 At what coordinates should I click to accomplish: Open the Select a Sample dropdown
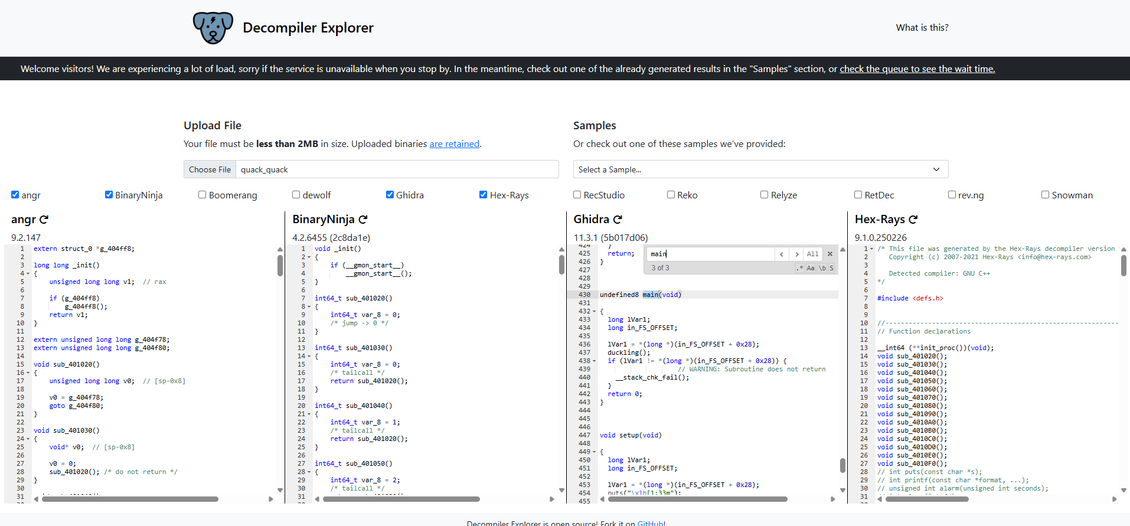760,169
